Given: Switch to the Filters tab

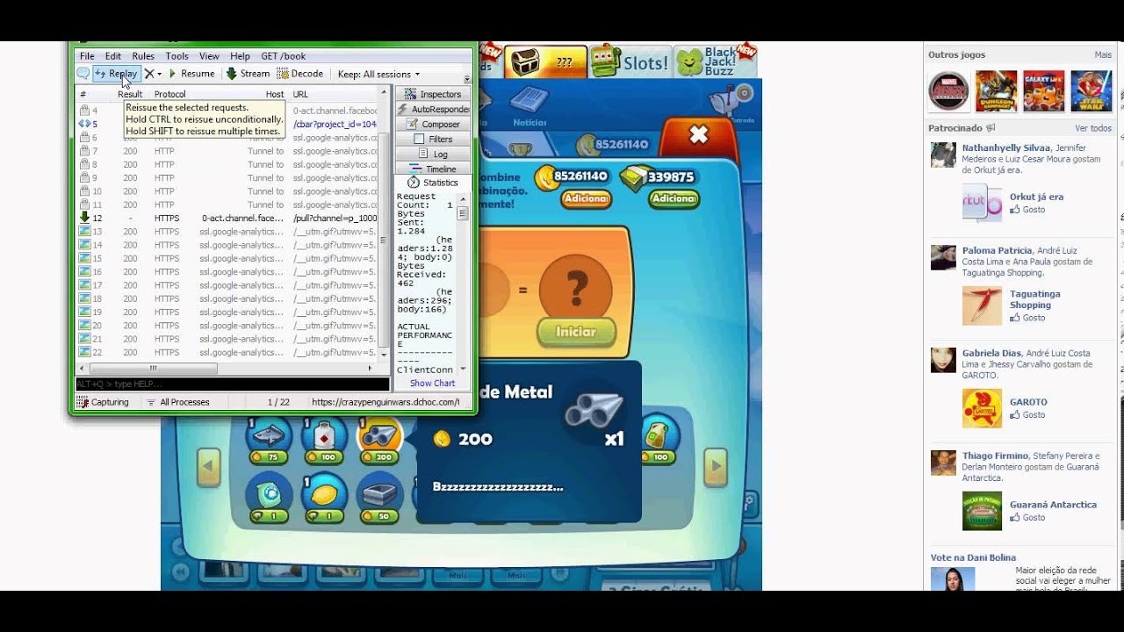Looking at the screenshot, I should (x=433, y=139).
